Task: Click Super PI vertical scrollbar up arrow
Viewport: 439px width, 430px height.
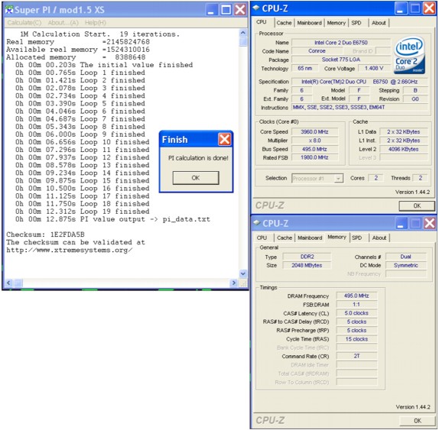Action: pyautogui.click(x=243, y=33)
